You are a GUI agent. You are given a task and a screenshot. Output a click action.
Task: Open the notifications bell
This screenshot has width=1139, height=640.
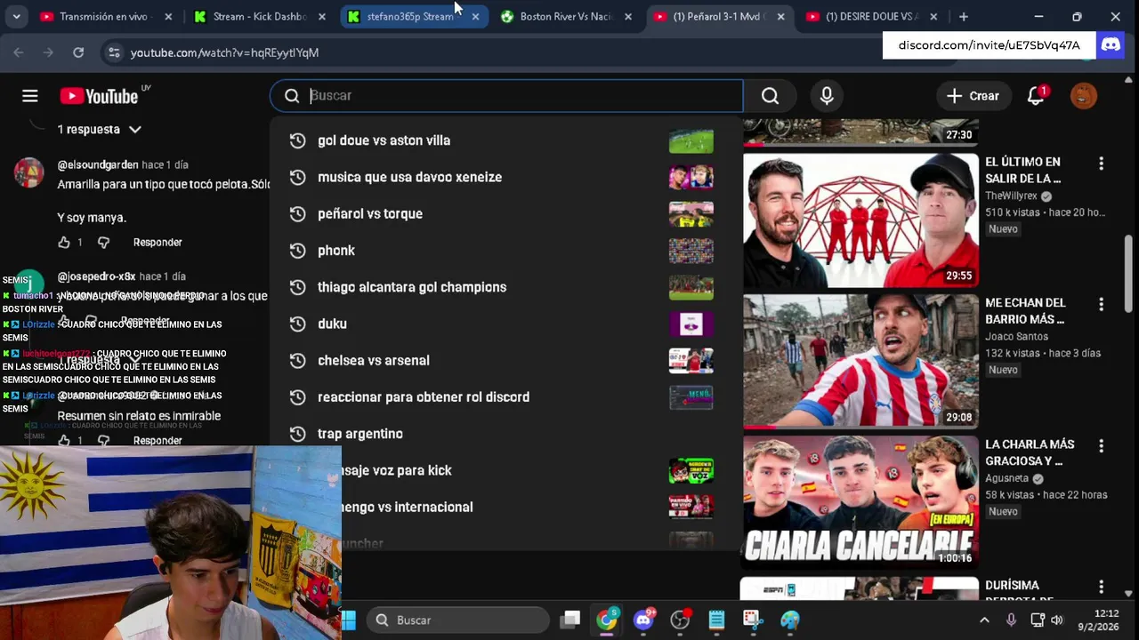click(1036, 96)
